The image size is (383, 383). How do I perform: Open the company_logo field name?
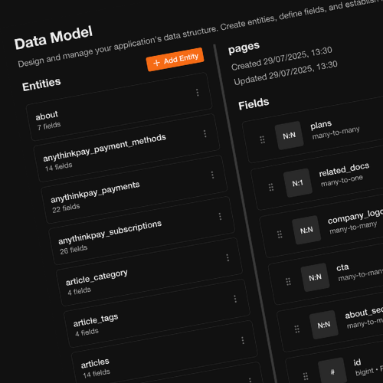(x=355, y=217)
